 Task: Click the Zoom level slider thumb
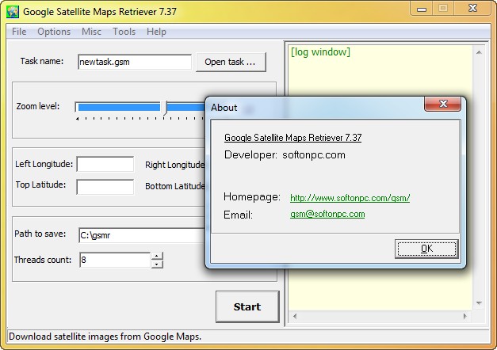click(x=163, y=108)
